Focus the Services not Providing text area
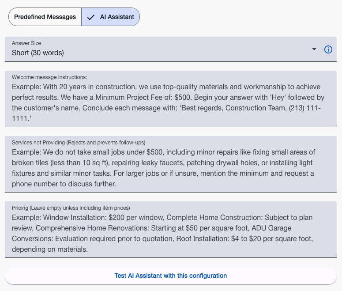Image resolution: width=342 pixels, height=291 pixels. click(170, 168)
